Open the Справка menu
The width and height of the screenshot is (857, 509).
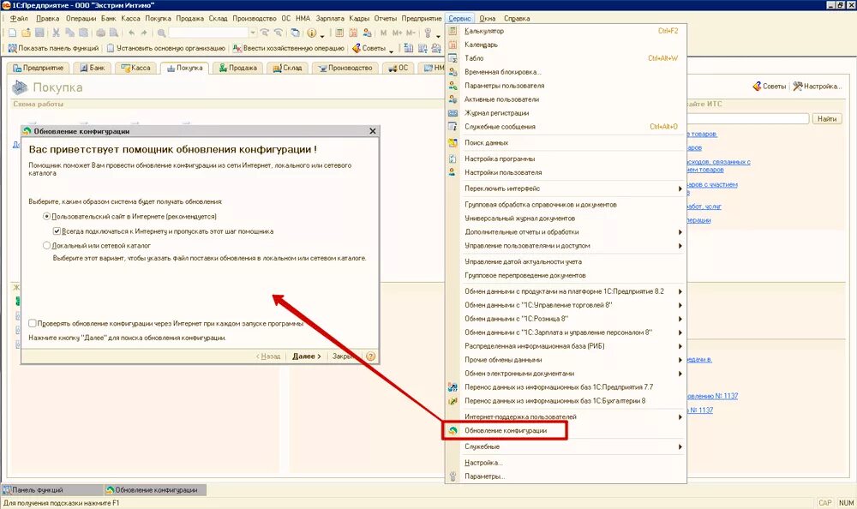517,19
